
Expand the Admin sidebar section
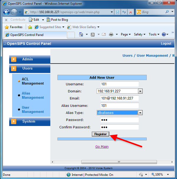point(30,59)
